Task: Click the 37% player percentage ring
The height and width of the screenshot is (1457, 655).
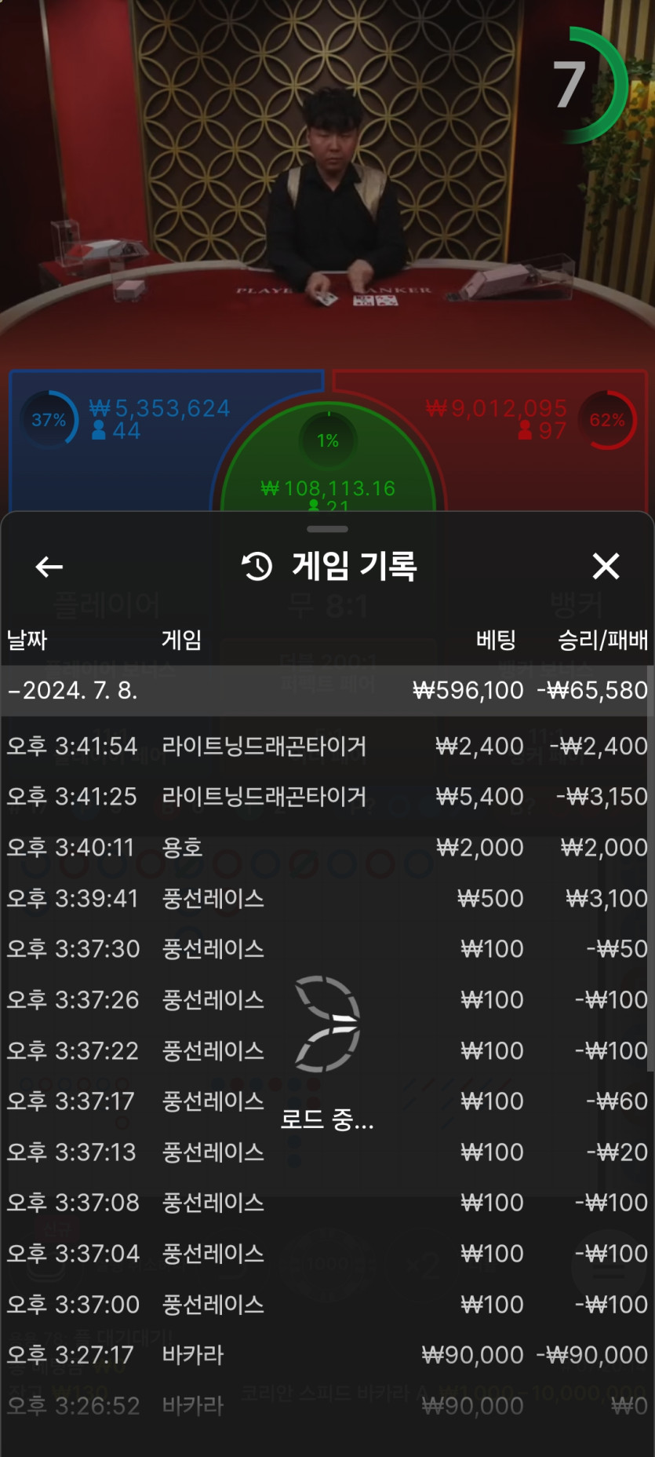Action: 49,420
